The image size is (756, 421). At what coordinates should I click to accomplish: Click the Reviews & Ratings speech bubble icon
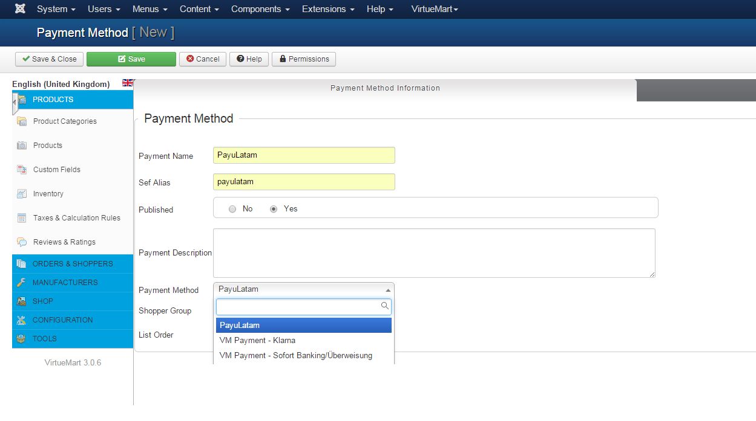22,242
